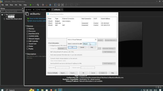The height and width of the screenshot is (91, 163).
Task: Click Help in Add a Virtual Network dialog
Action: click(92, 47)
